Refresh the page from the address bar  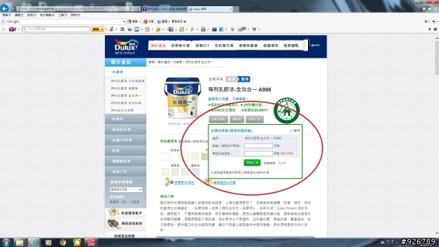click(138, 9)
